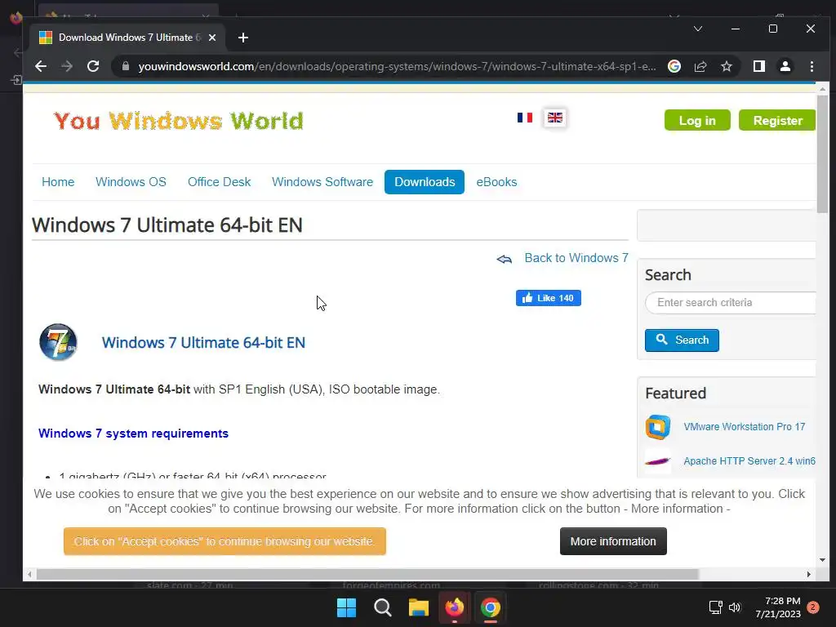Open the Office Desk menu item
This screenshot has width=836, height=627.
point(219,182)
